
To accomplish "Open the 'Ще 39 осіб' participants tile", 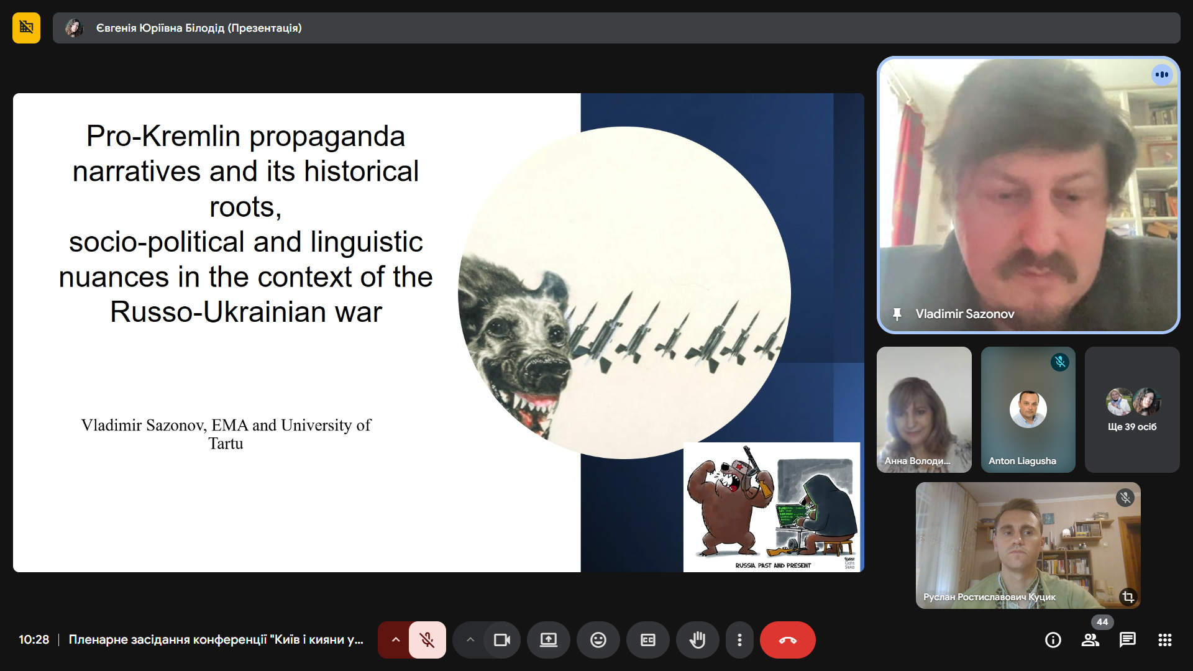I will pos(1131,410).
